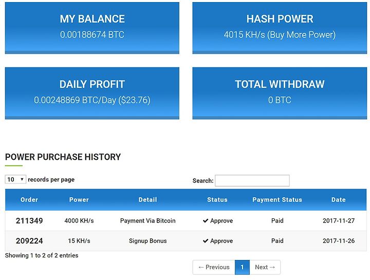Viewport: 370px width, 280px height.
Task: Click the date 2017-11-26
Action: tap(339, 241)
